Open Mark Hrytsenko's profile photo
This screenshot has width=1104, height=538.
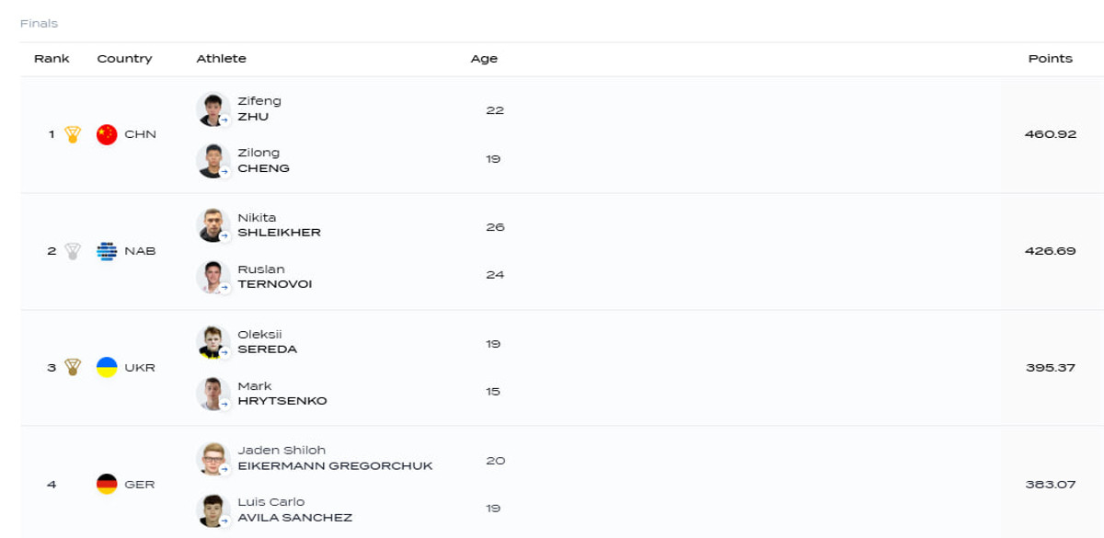pyautogui.click(x=213, y=394)
